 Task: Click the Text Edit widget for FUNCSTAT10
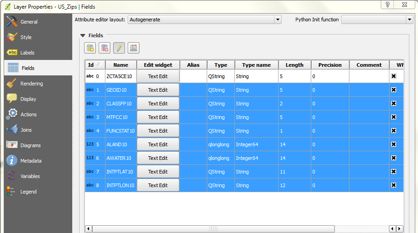(158, 131)
